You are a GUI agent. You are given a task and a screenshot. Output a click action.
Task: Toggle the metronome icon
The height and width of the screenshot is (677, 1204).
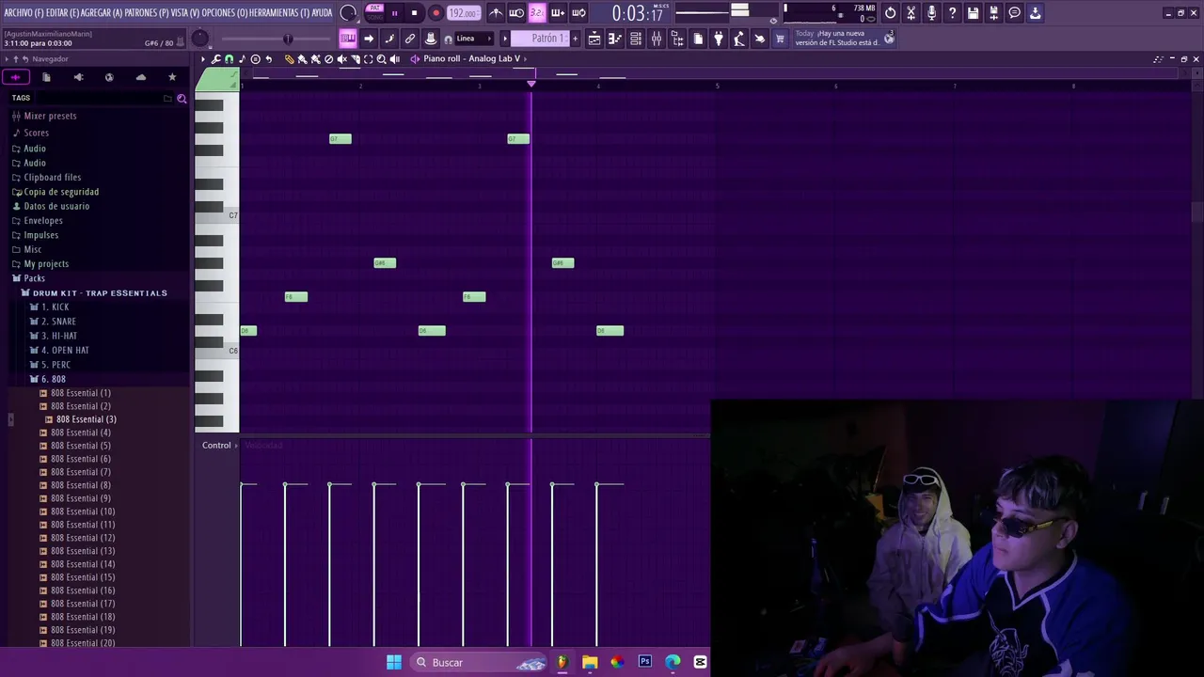pos(496,13)
